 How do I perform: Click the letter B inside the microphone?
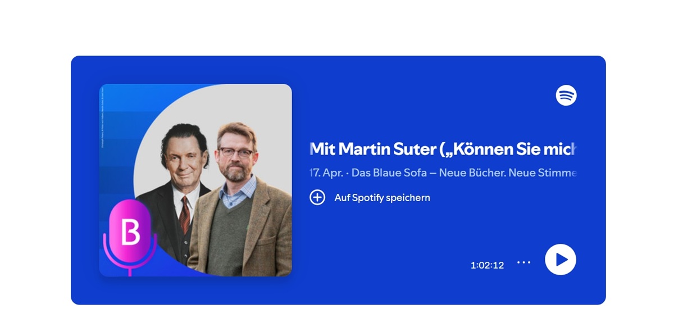click(x=130, y=231)
